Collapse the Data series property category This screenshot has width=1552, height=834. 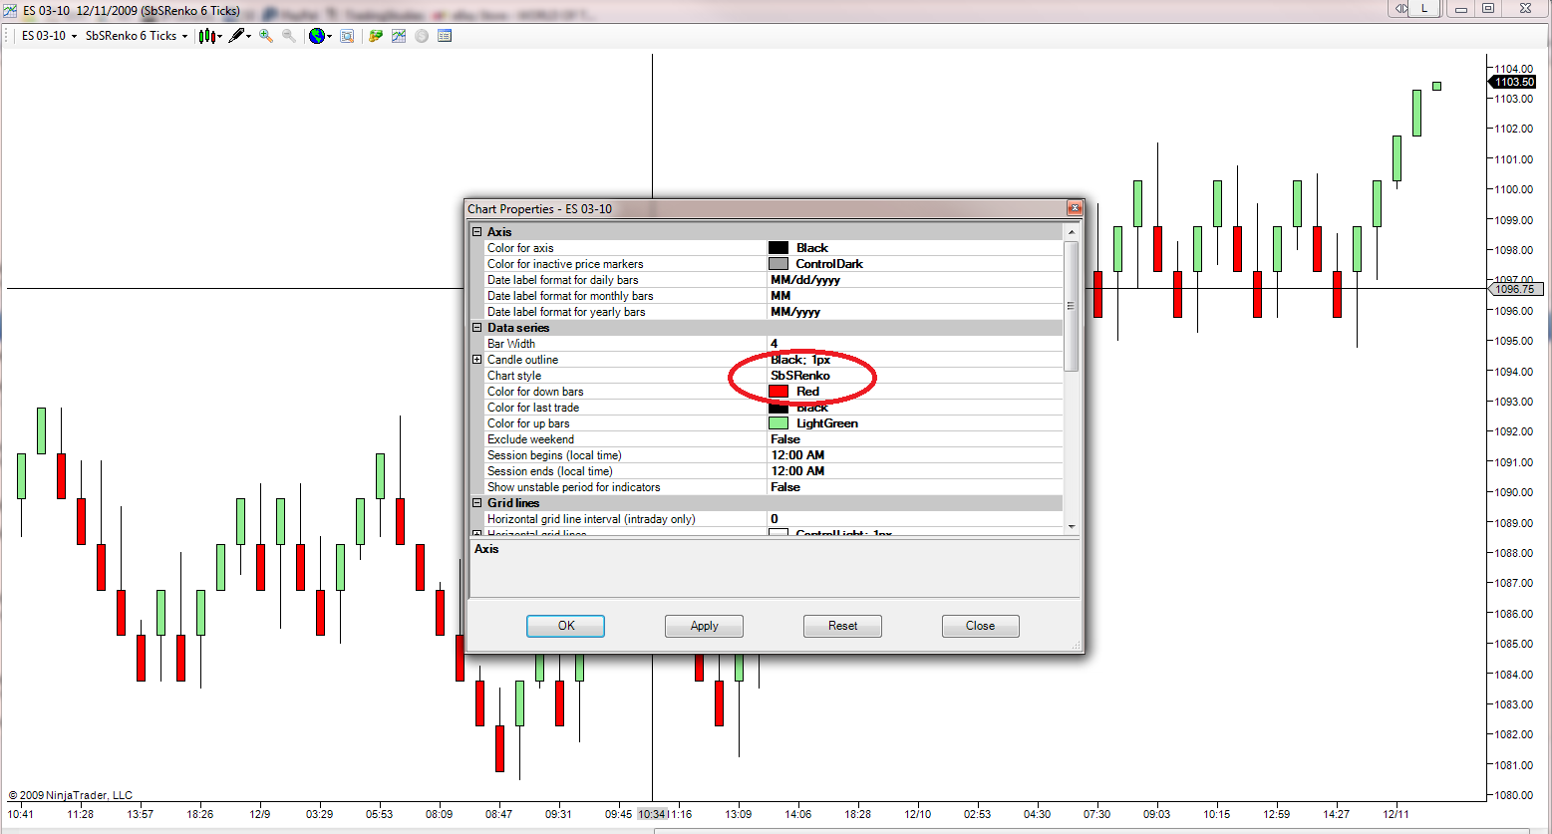click(x=477, y=328)
